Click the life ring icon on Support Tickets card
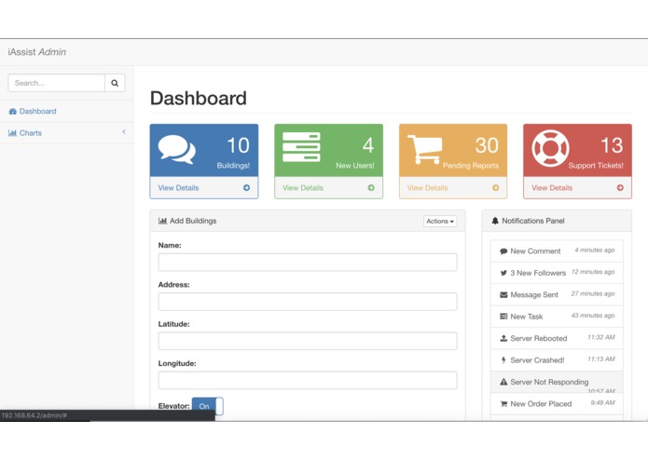This screenshot has width=648, height=460. [550, 148]
